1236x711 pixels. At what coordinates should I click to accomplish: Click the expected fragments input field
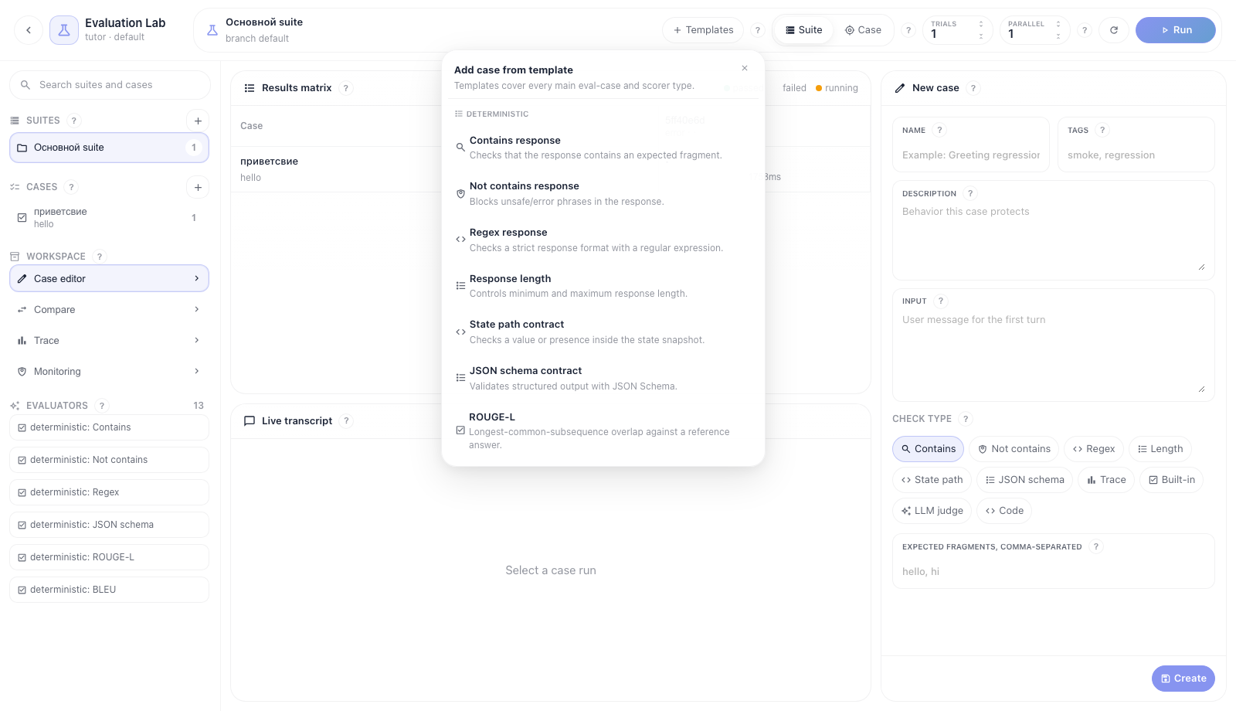(x=1054, y=572)
